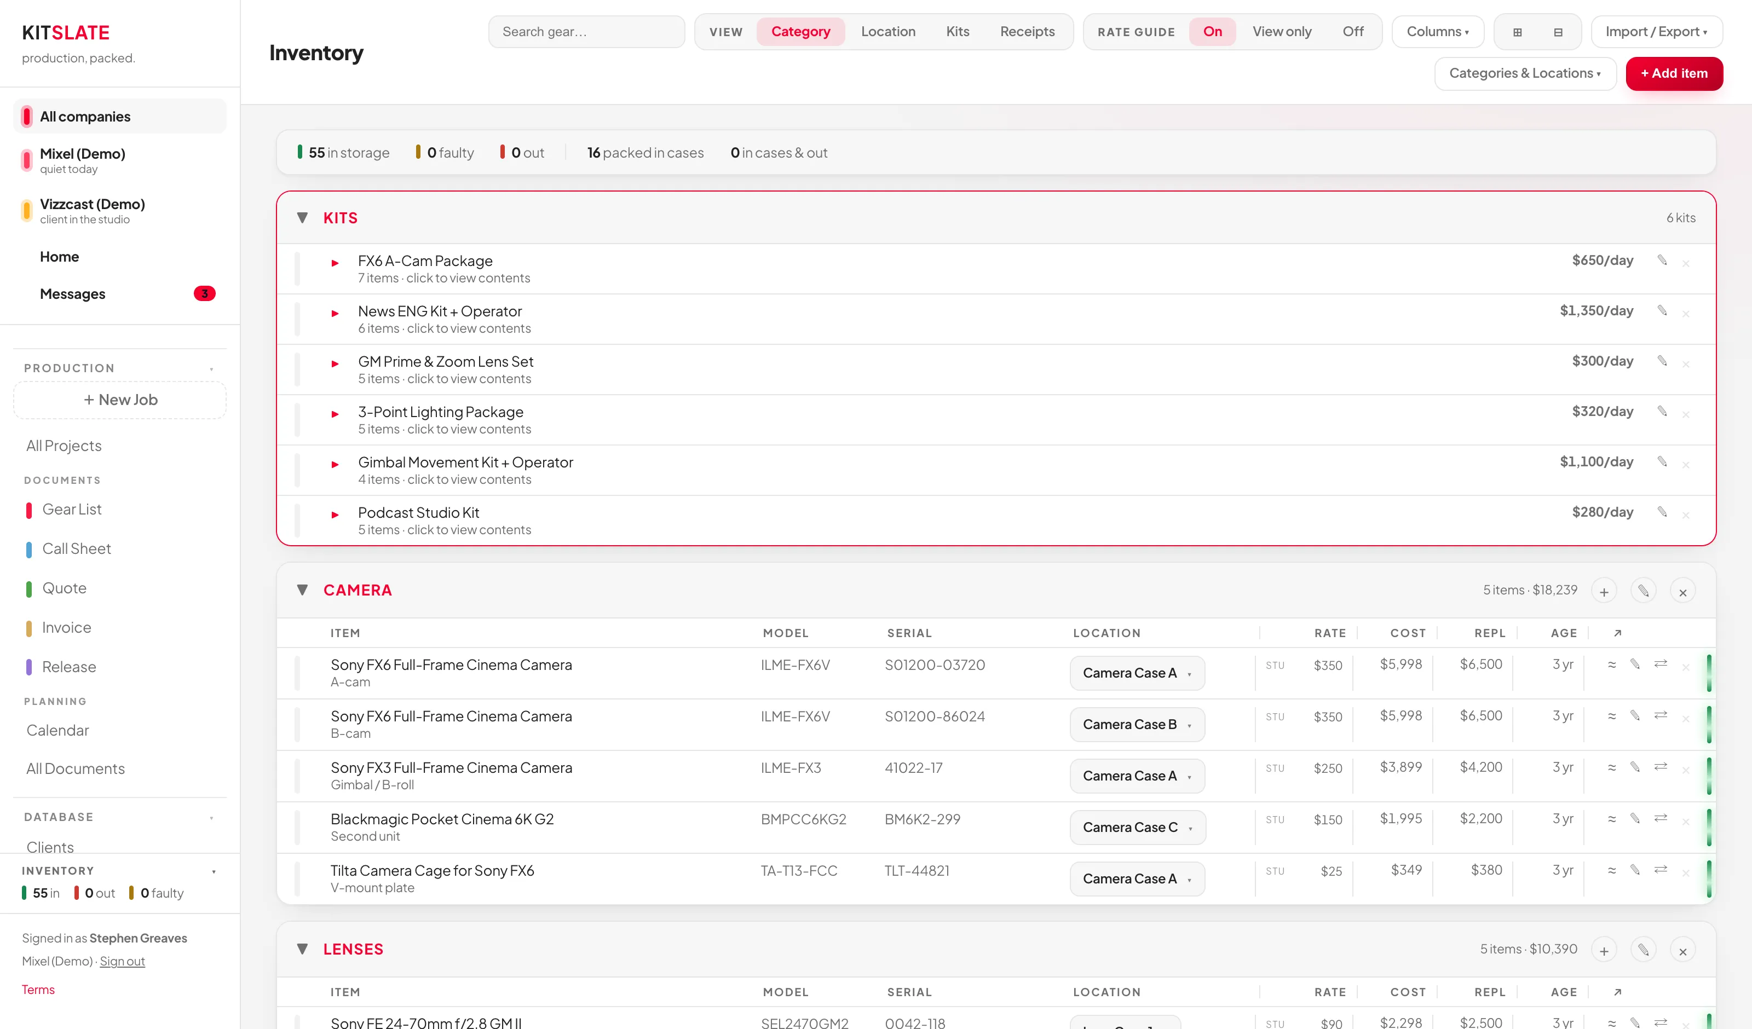This screenshot has width=1752, height=1029.
Task: Delete the Sony FX6 B-cam item
Action: (1686, 719)
